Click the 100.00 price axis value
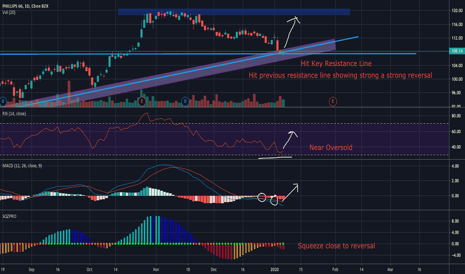Image resolution: width=465 pixels, height=274 pixels. (x=457, y=79)
